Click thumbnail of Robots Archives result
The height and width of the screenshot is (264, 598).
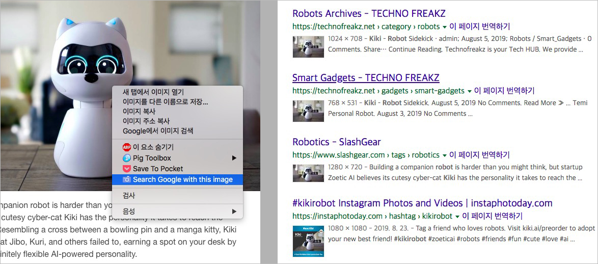click(308, 47)
